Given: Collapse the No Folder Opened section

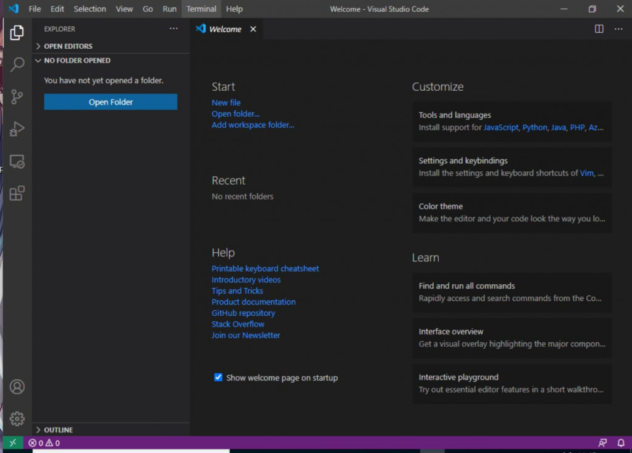Looking at the screenshot, I should click(x=110, y=61).
